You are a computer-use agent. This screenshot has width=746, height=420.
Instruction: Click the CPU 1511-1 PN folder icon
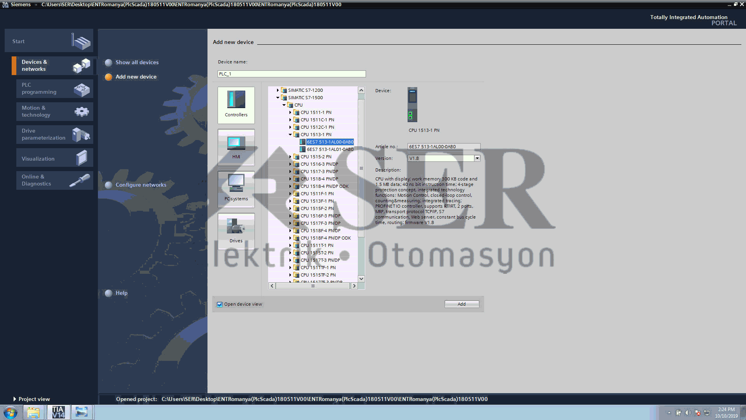tap(296, 112)
